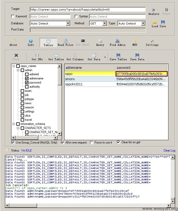Viewport: 178px width, 211px height.
Task: Click the status icon beside Status label
Action: click(7, 150)
